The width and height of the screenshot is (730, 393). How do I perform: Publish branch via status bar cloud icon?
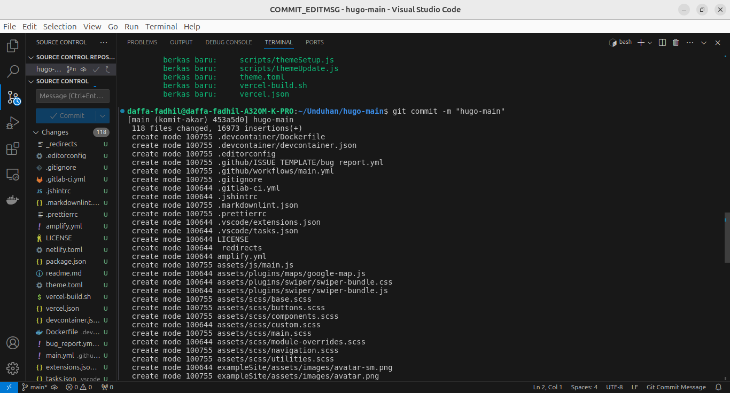(55, 387)
